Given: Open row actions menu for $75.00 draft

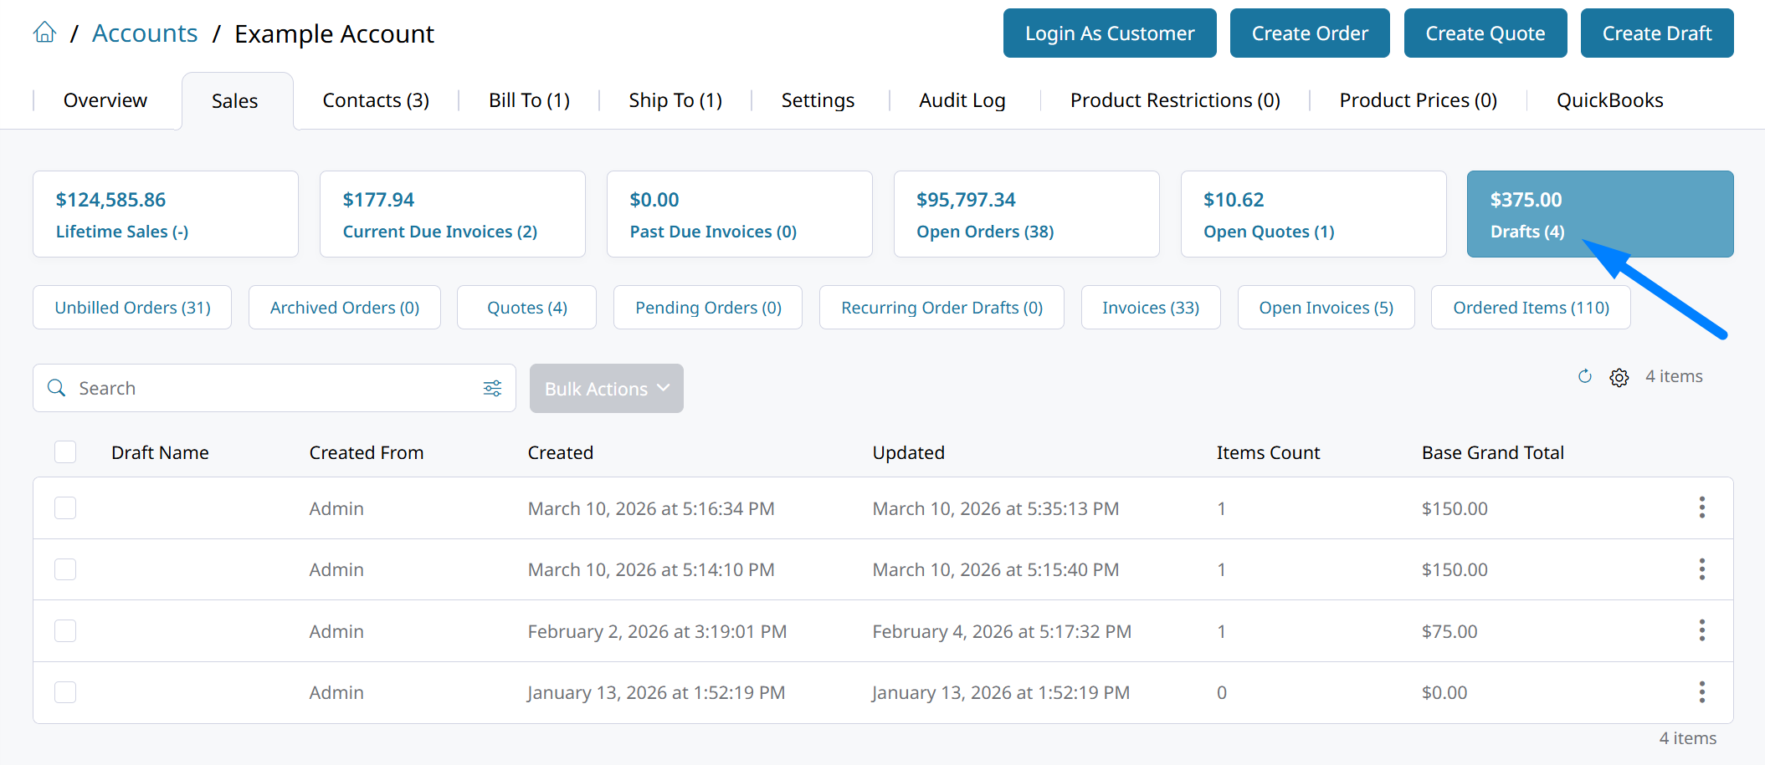Looking at the screenshot, I should (x=1701, y=630).
